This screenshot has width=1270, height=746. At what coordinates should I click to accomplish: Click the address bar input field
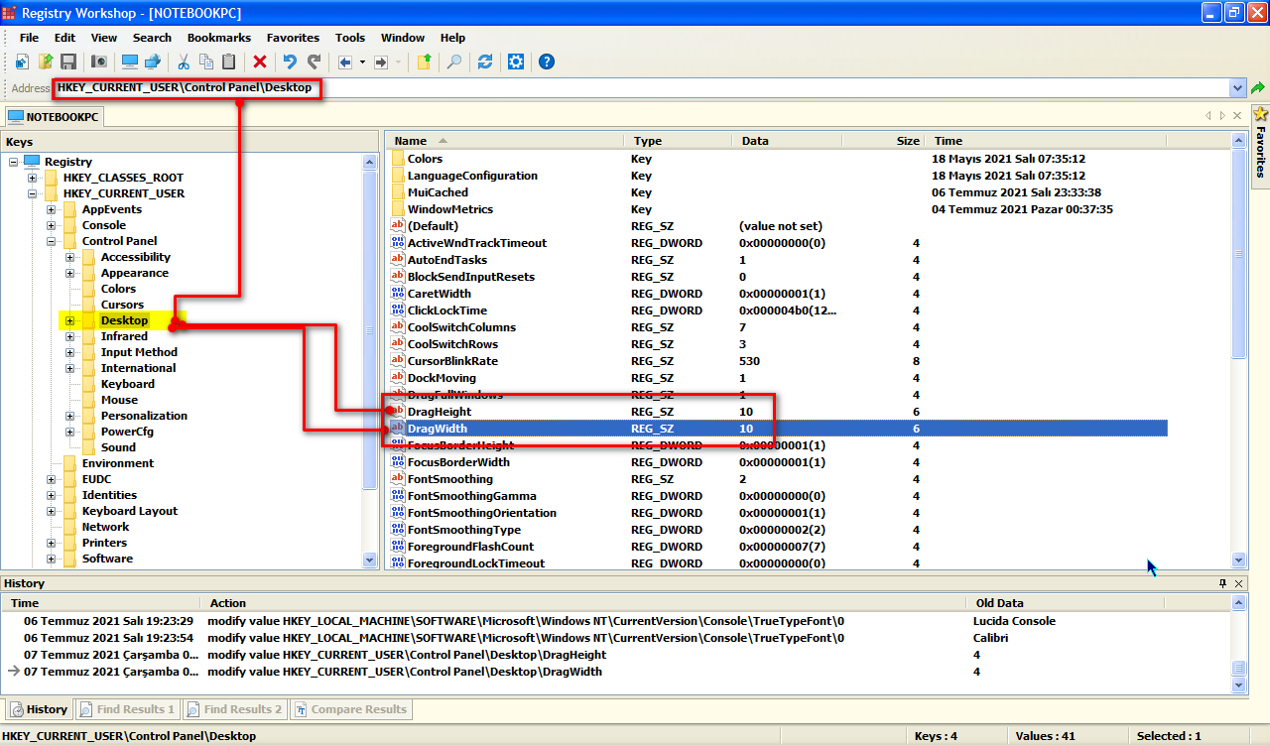click(x=640, y=88)
